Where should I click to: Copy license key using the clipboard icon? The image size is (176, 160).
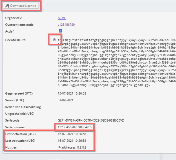coord(54,40)
